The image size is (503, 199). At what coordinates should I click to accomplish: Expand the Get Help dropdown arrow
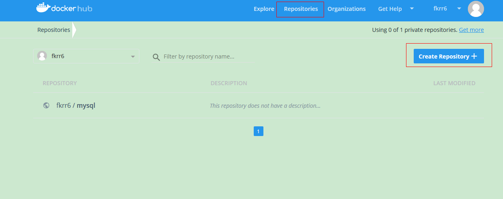click(x=412, y=8)
